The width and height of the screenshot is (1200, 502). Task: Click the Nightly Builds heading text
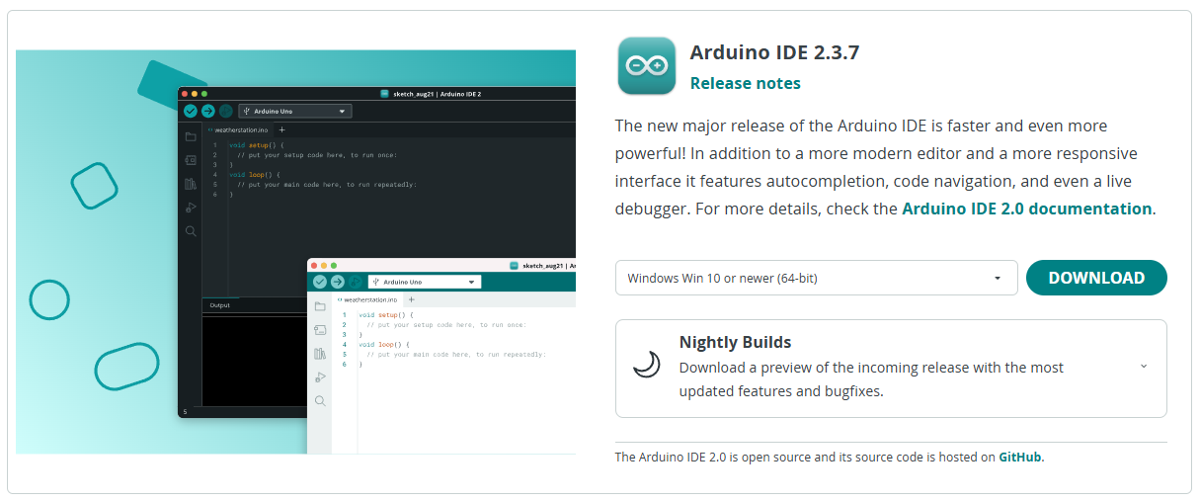tap(735, 342)
